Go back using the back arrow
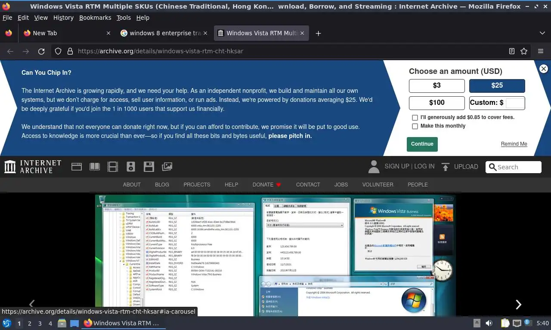 point(10,51)
